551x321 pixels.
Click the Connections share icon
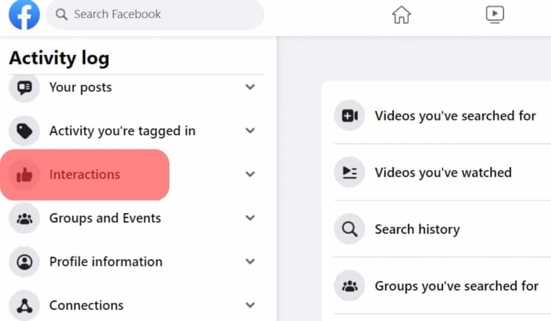click(24, 305)
